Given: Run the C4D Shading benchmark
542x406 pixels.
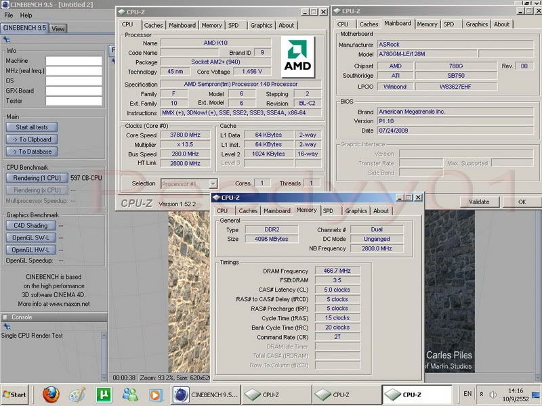Looking at the screenshot, I should (x=30, y=225).
